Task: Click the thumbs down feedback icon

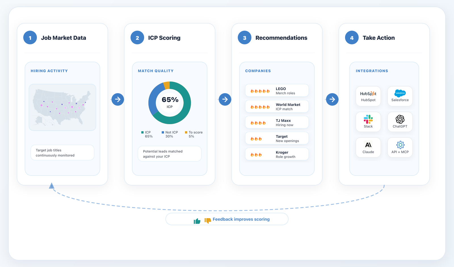Action: tap(208, 220)
